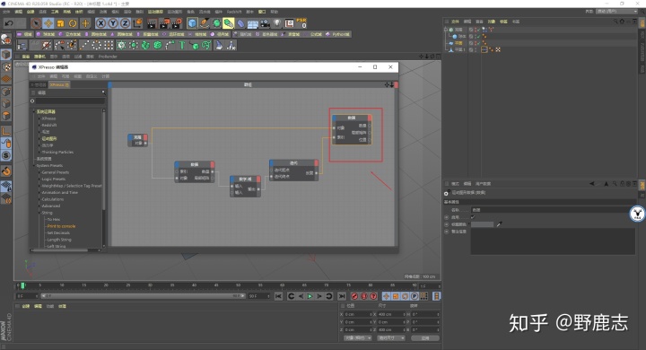This screenshot has width=646, height=350.
Task: Collapse the System Presets tree node
Action: coord(35,166)
